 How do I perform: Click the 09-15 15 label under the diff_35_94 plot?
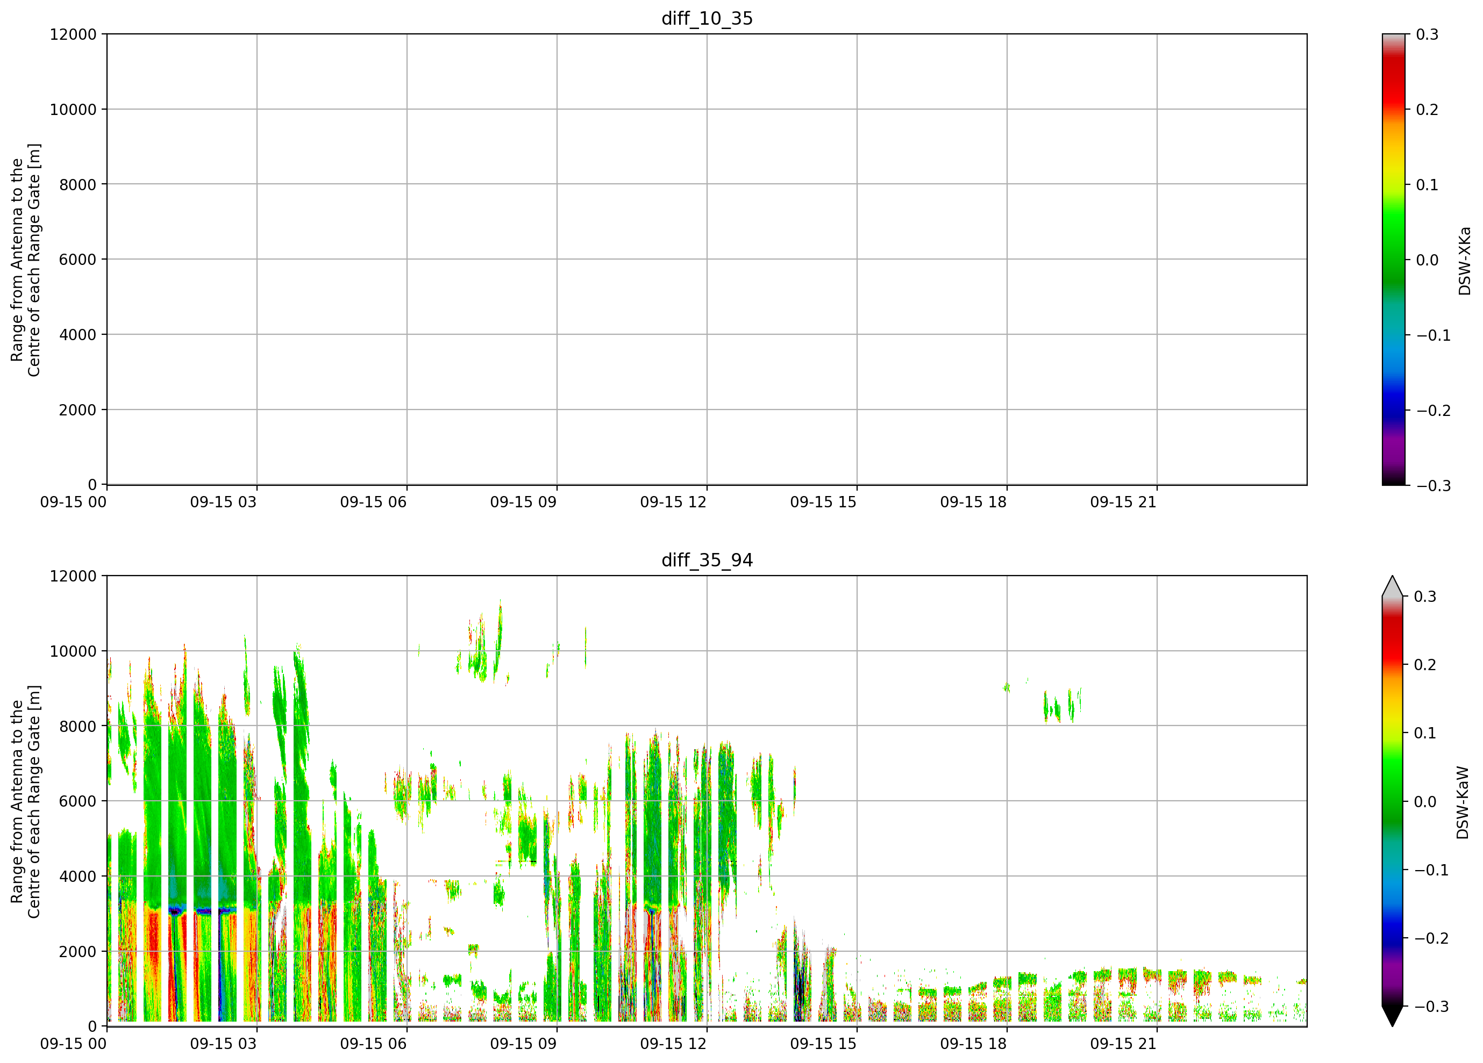point(823,1044)
